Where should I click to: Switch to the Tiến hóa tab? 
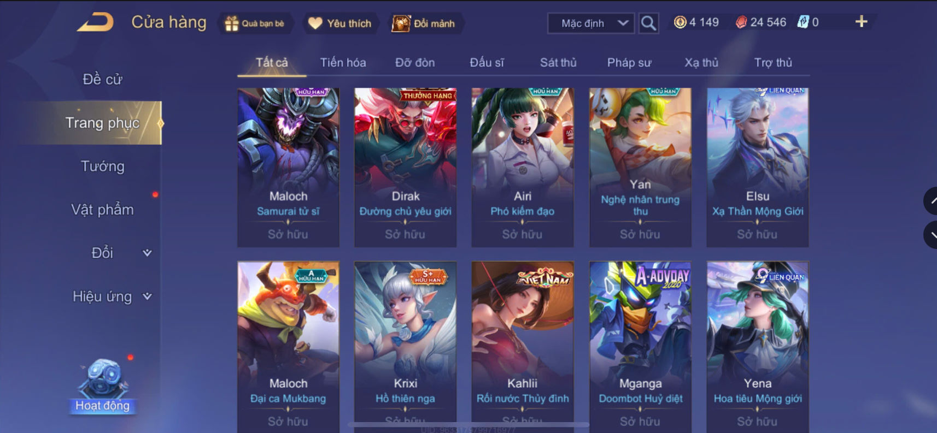click(x=343, y=63)
